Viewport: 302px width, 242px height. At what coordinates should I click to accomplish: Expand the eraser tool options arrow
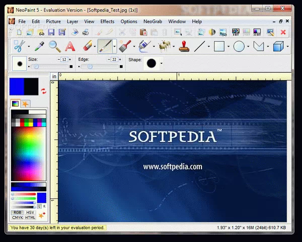tap(95, 46)
